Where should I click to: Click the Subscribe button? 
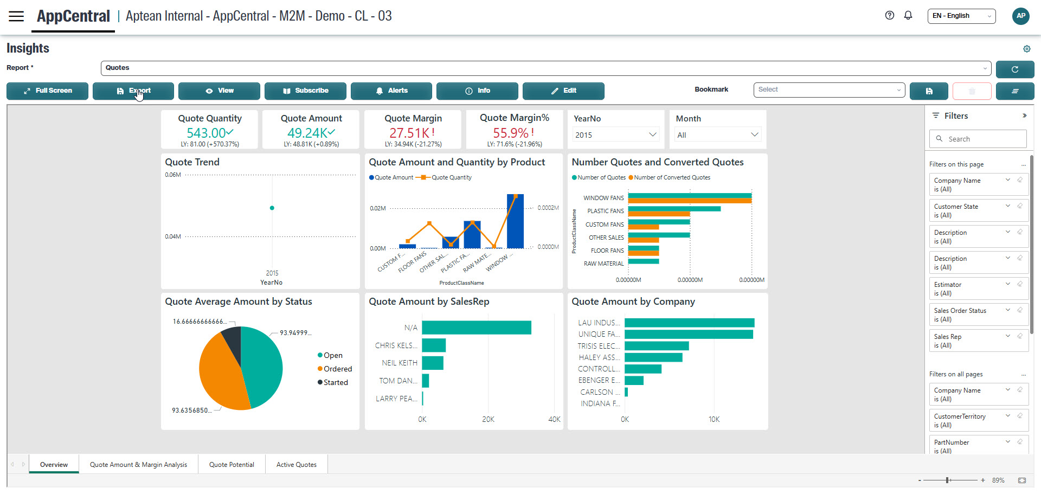coord(305,91)
